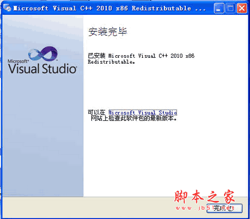Click the Visual Studio infinity logo
Screen dimensions: 250x219
(43, 54)
